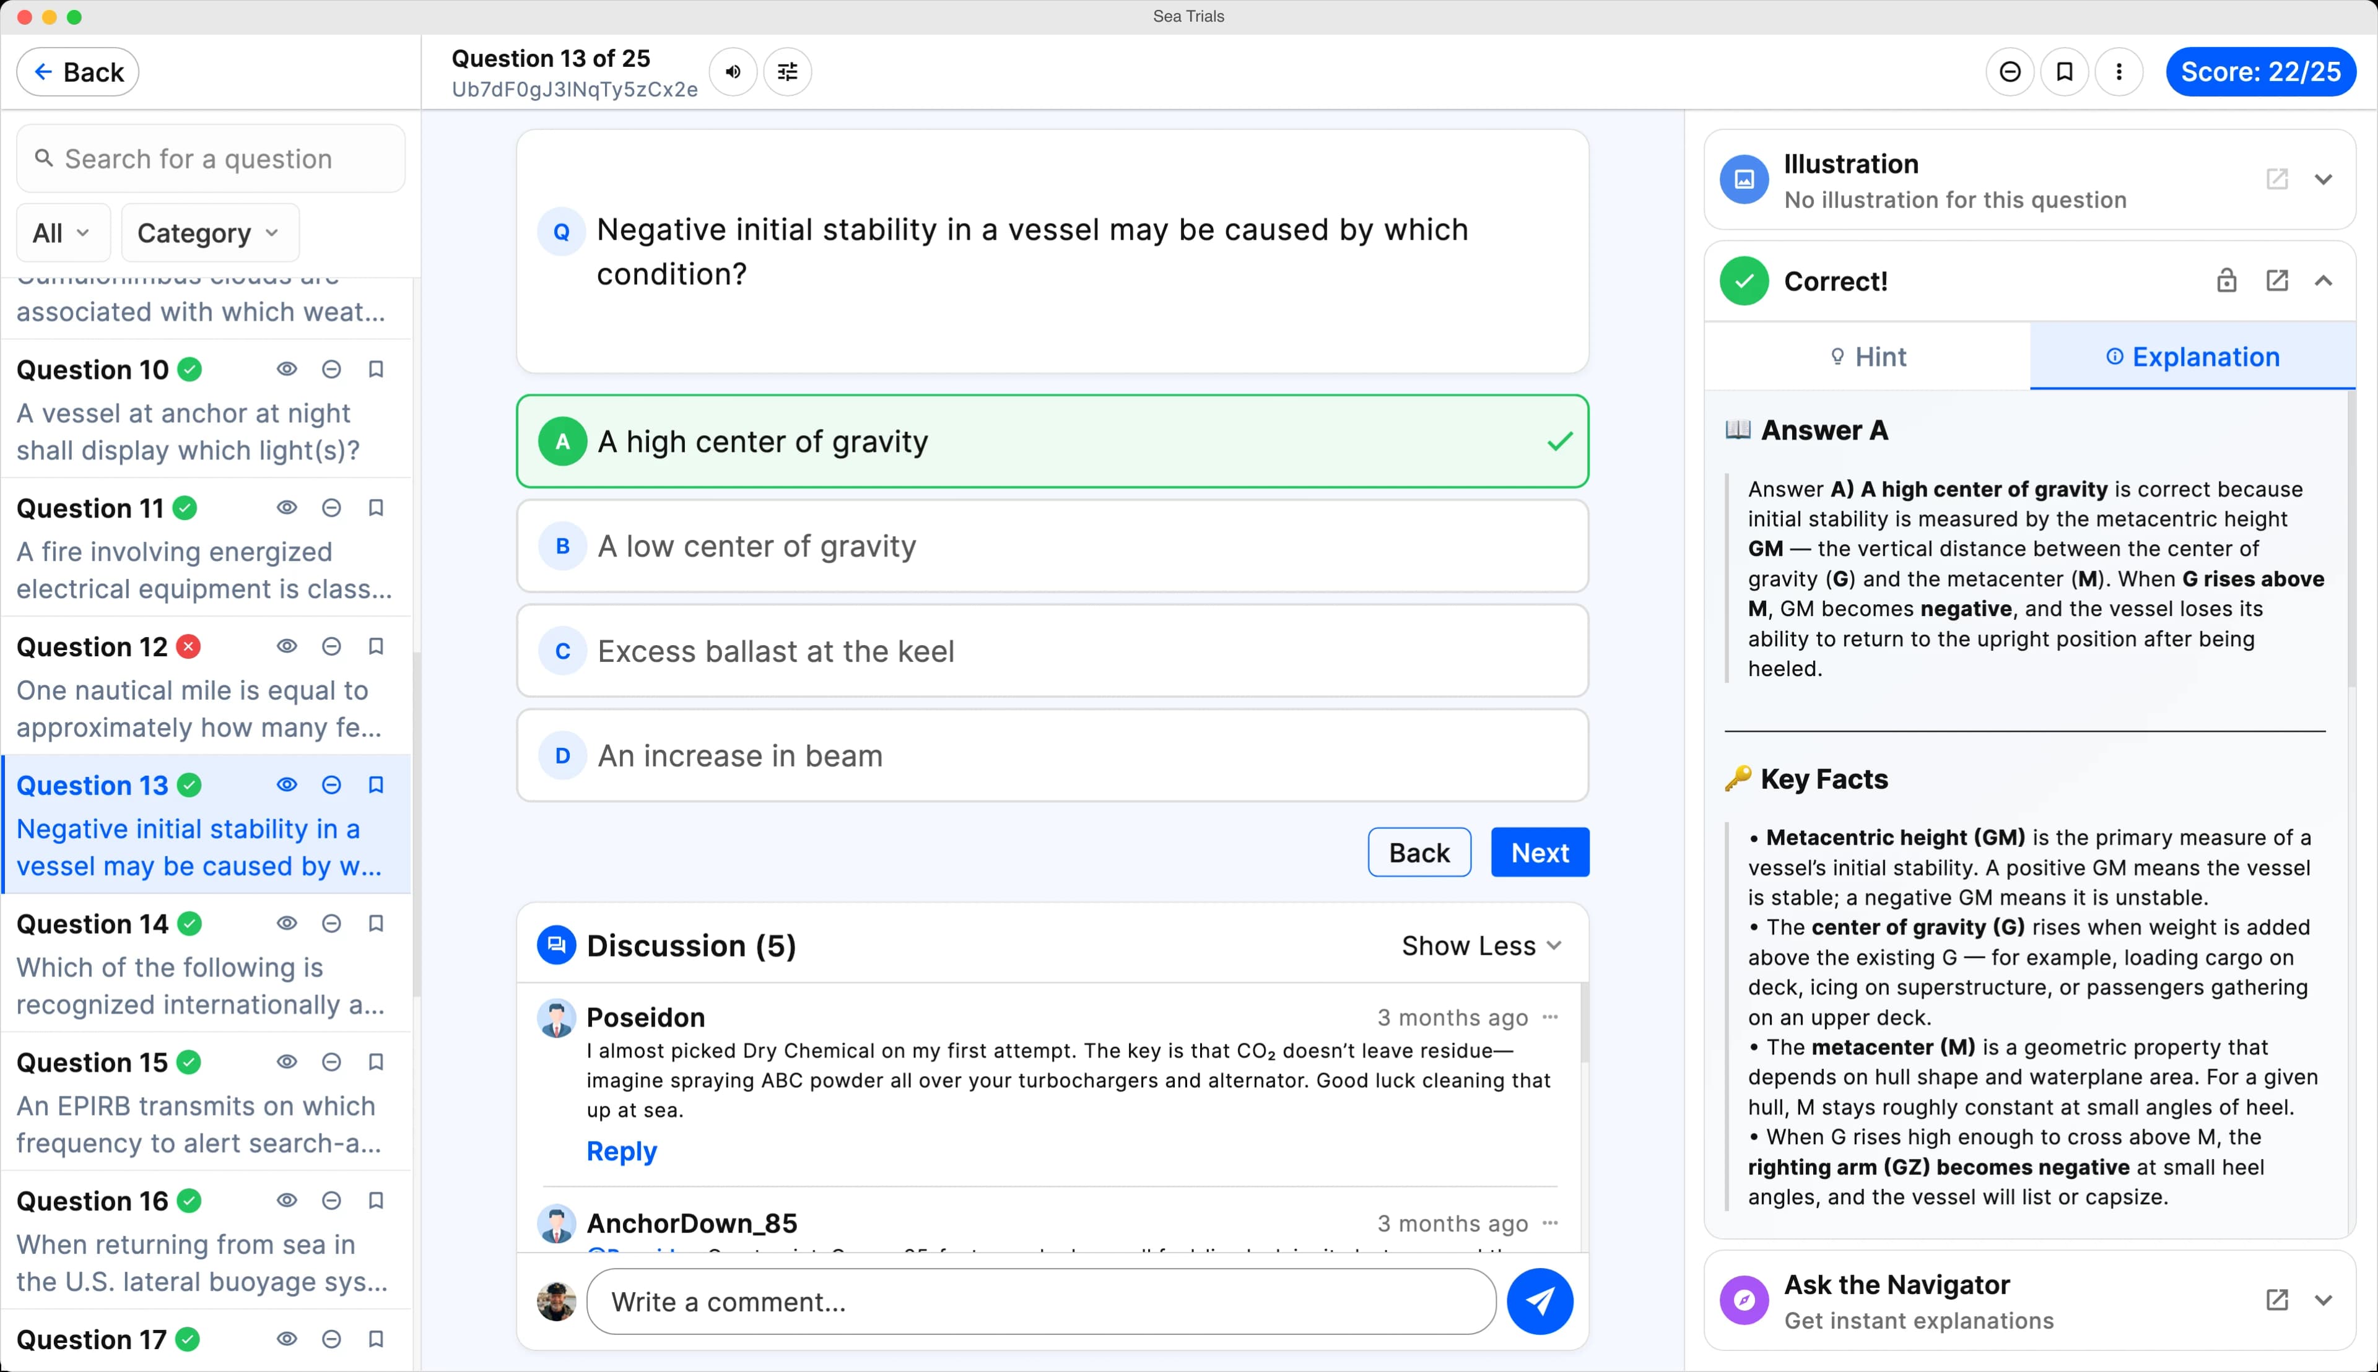Open the three-dot more options menu
Viewport: 2378px width, 1372px height.
pos(2119,72)
